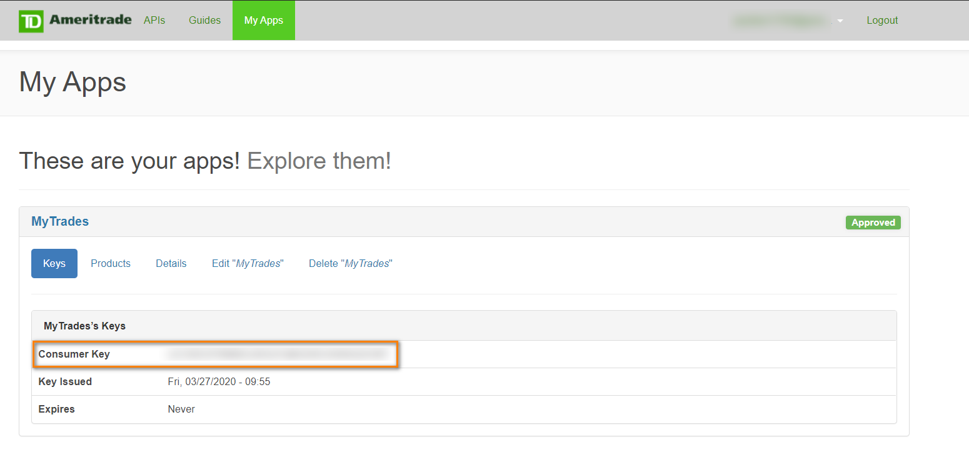
Task: Select the date Fri, 03/27/2020 - 09:55
Action: pos(219,381)
